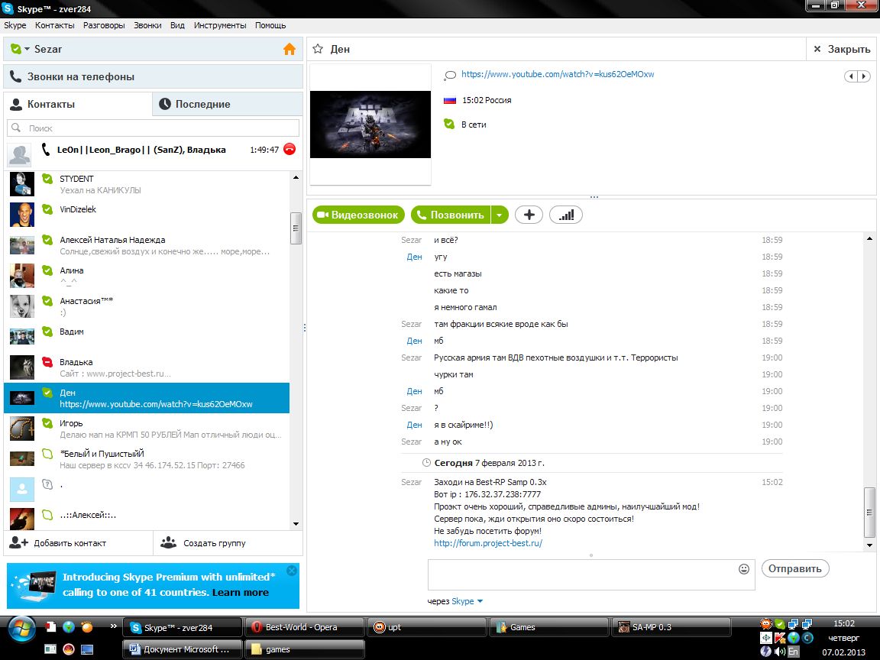Select contact Вадим
The image size is (880, 660).
tap(147, 337)
